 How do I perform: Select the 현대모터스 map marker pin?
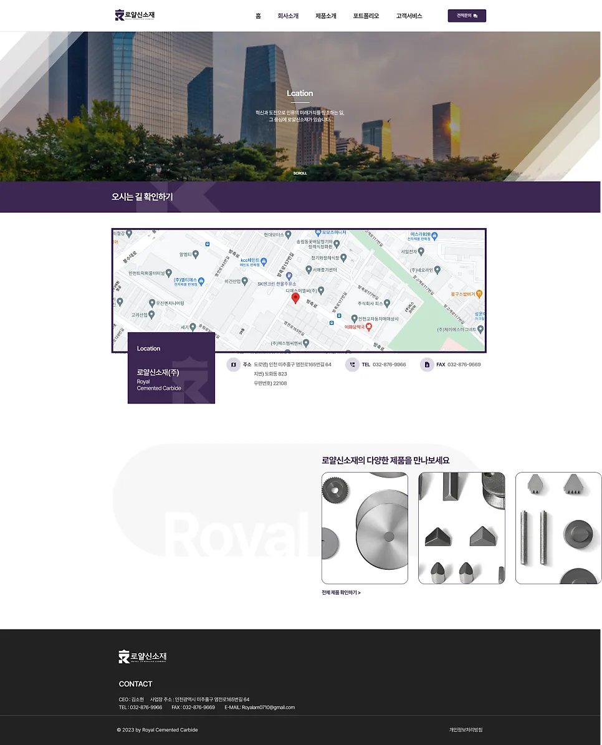pyautogui.click(x=288, y=234)
